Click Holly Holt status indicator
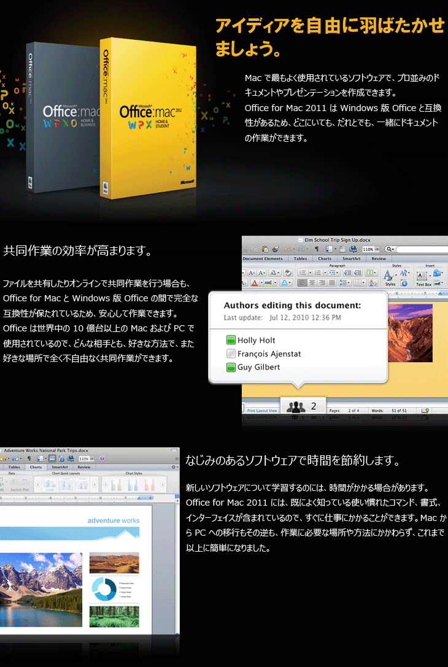The height and width of the screenshot is (667, 448). click(231, 340)
